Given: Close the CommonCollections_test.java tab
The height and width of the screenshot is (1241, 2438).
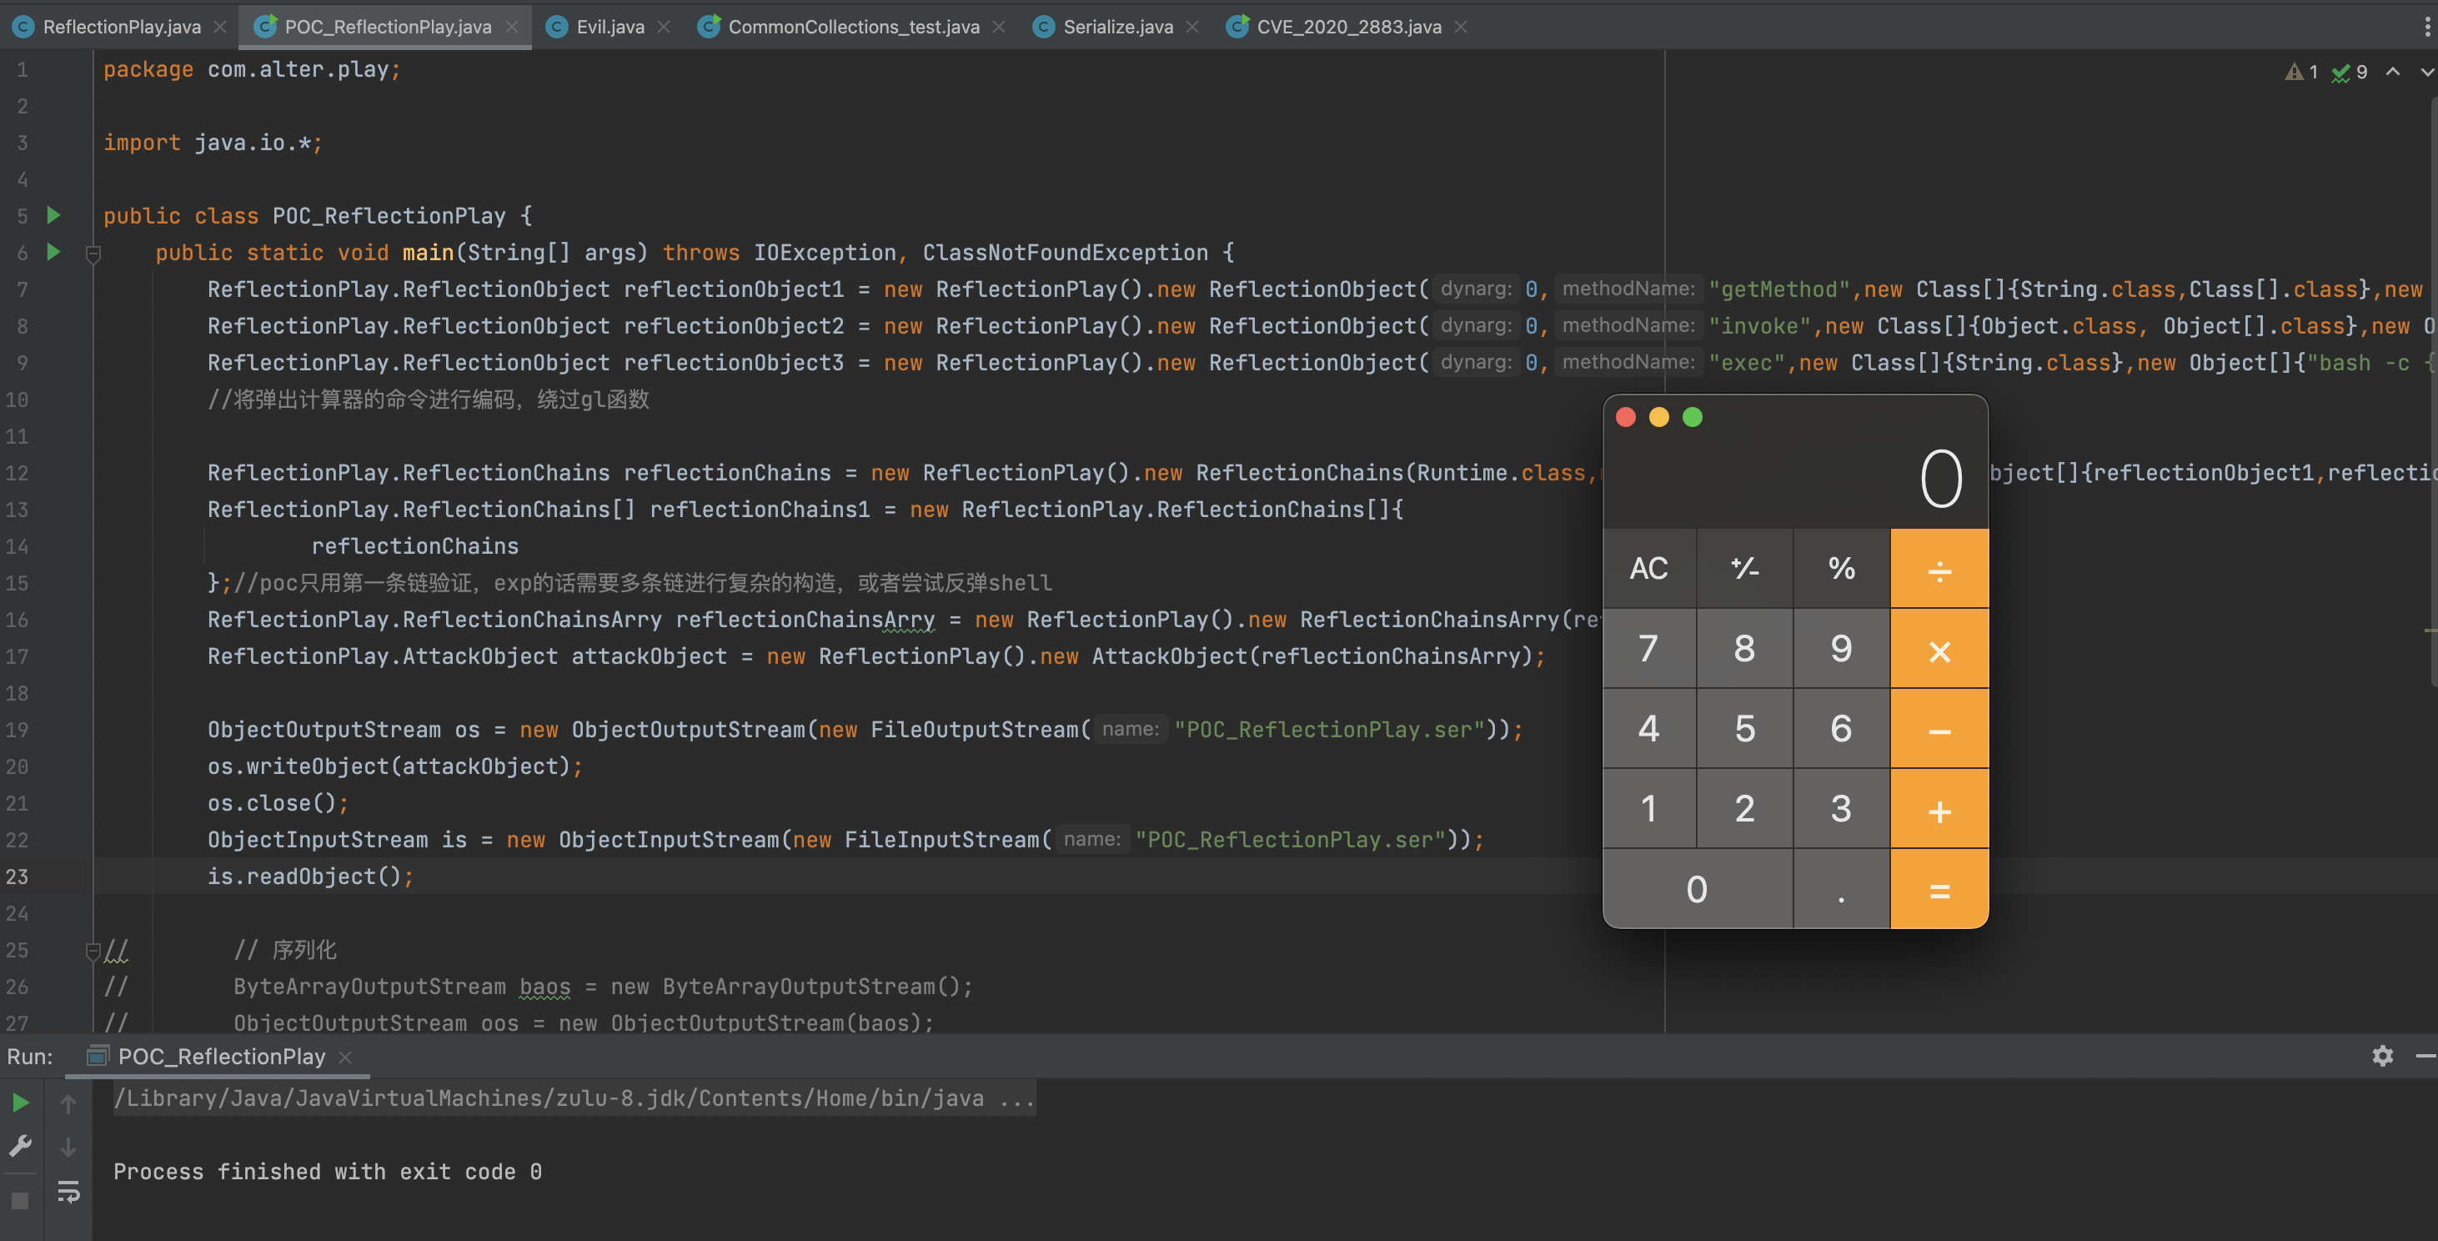Looking at the screenshot, I should pos(999,27).
